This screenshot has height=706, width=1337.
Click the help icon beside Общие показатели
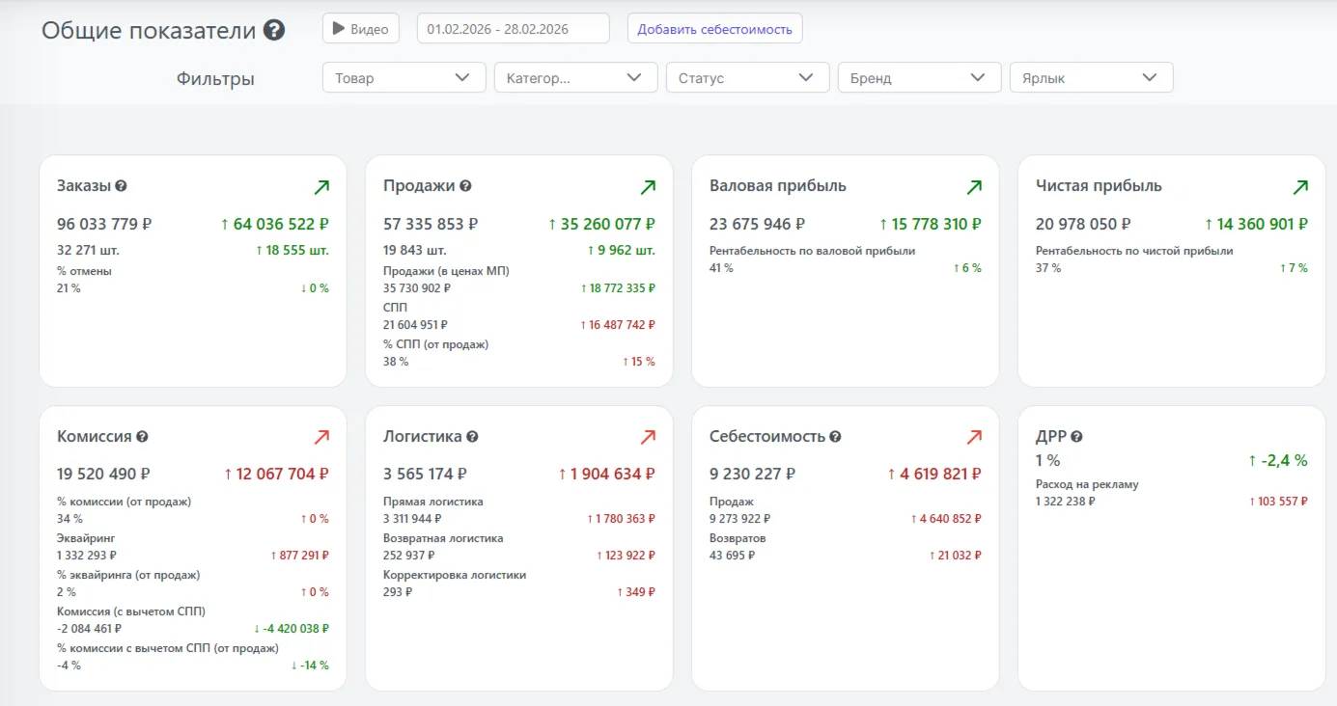274,30
